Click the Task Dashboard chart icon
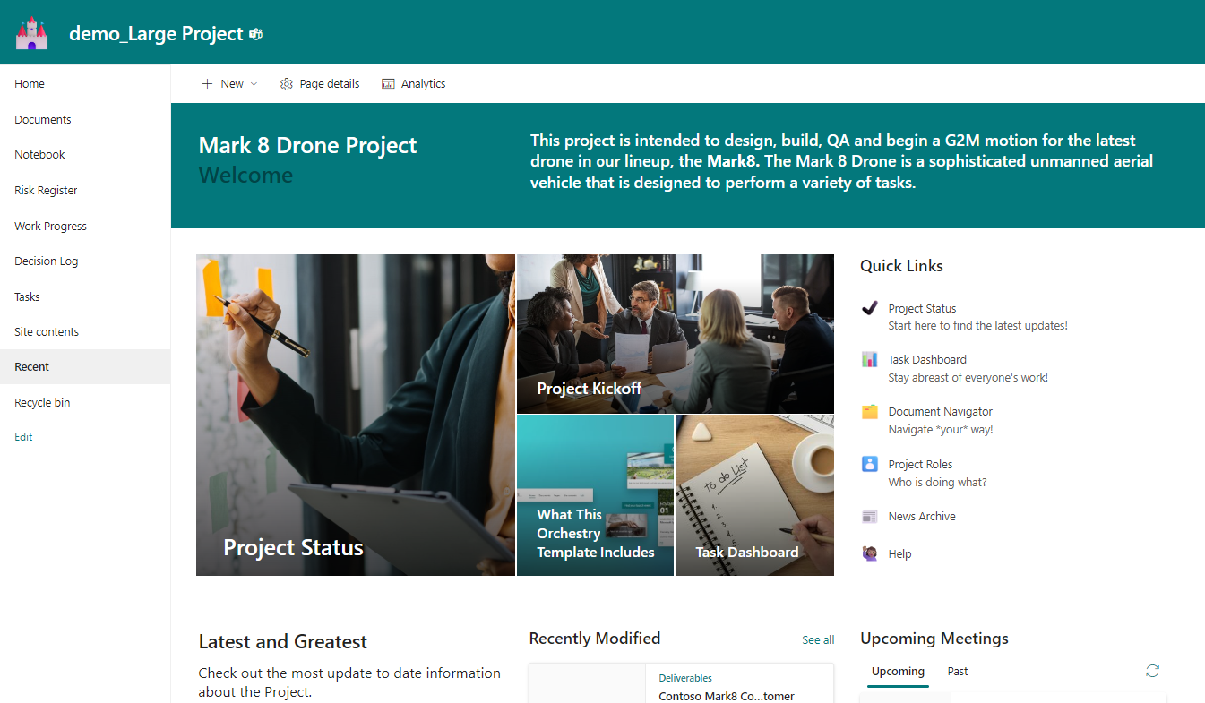 (869, 359)
